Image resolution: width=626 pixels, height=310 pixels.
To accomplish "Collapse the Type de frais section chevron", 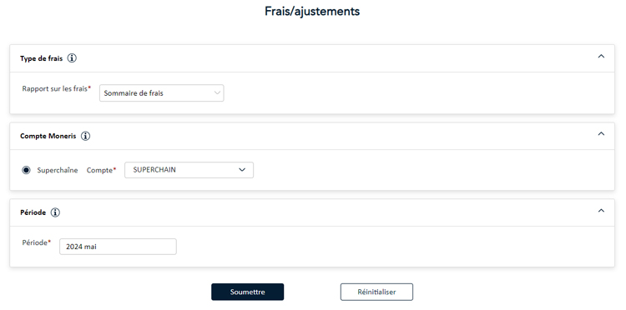I will click(601, 56).
